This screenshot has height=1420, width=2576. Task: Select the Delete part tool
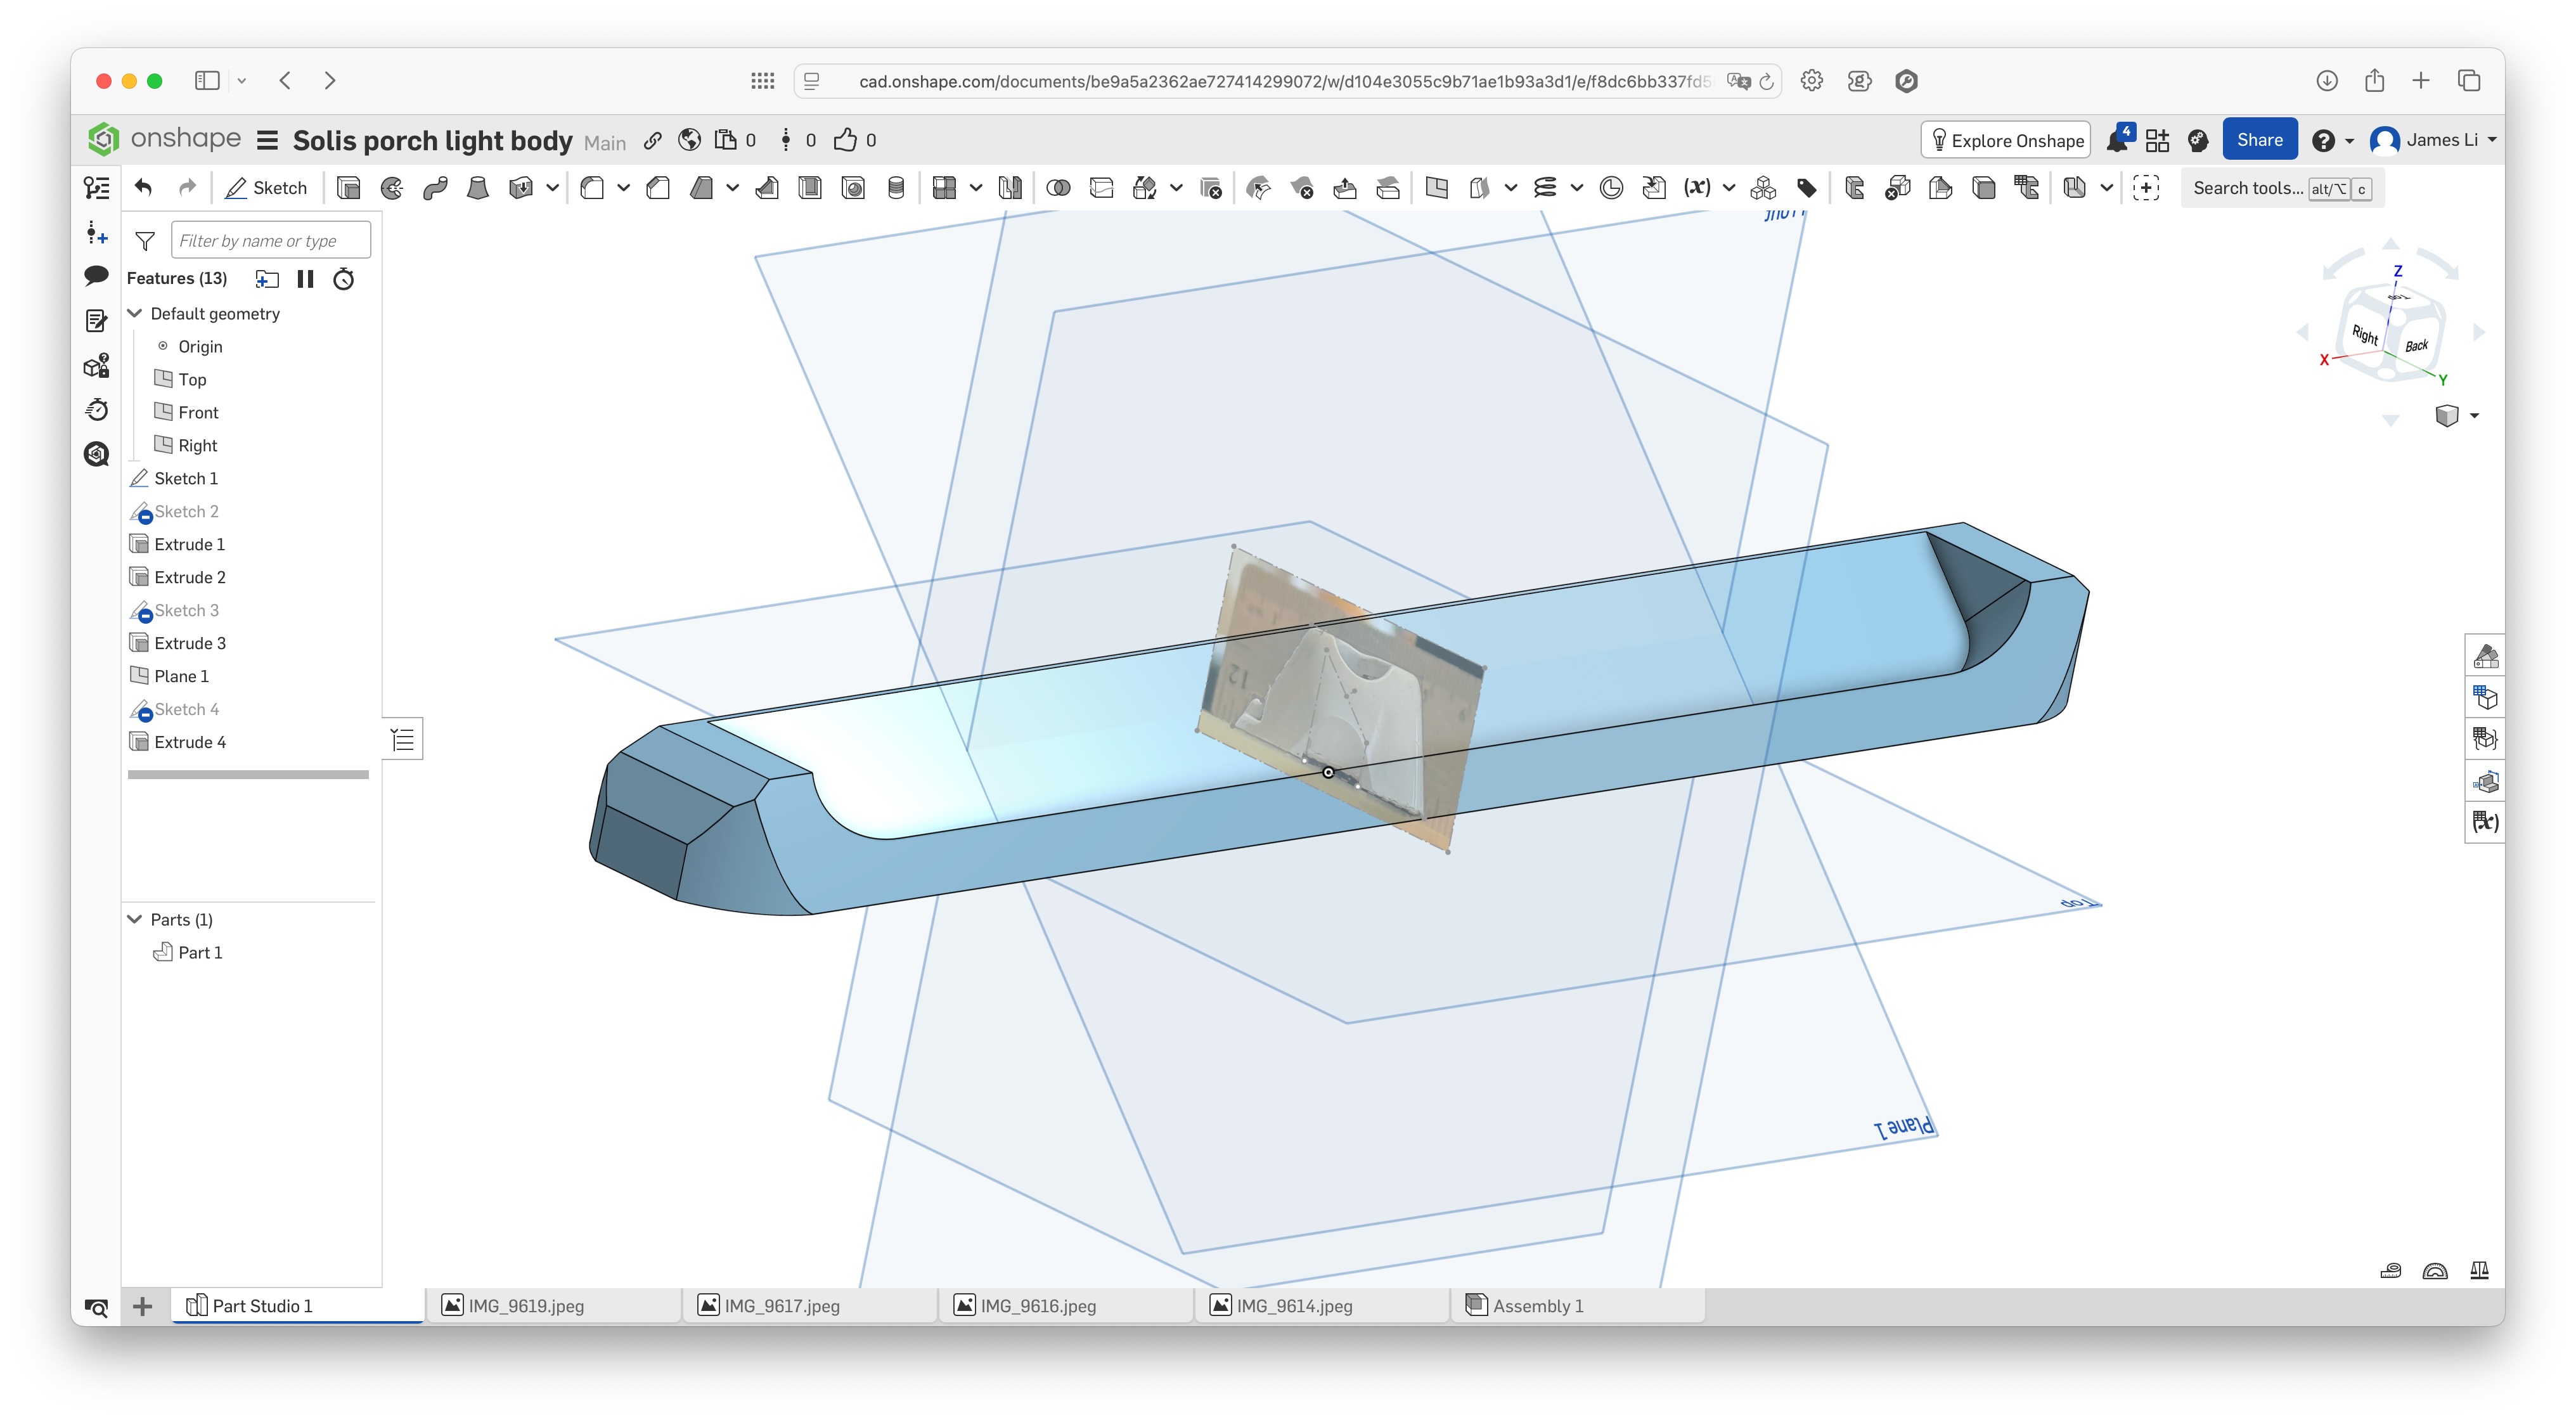[x=1210, y=188]
